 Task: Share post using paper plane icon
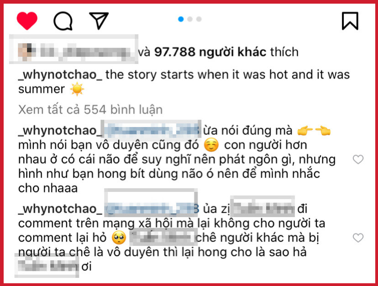coord(99,21)
